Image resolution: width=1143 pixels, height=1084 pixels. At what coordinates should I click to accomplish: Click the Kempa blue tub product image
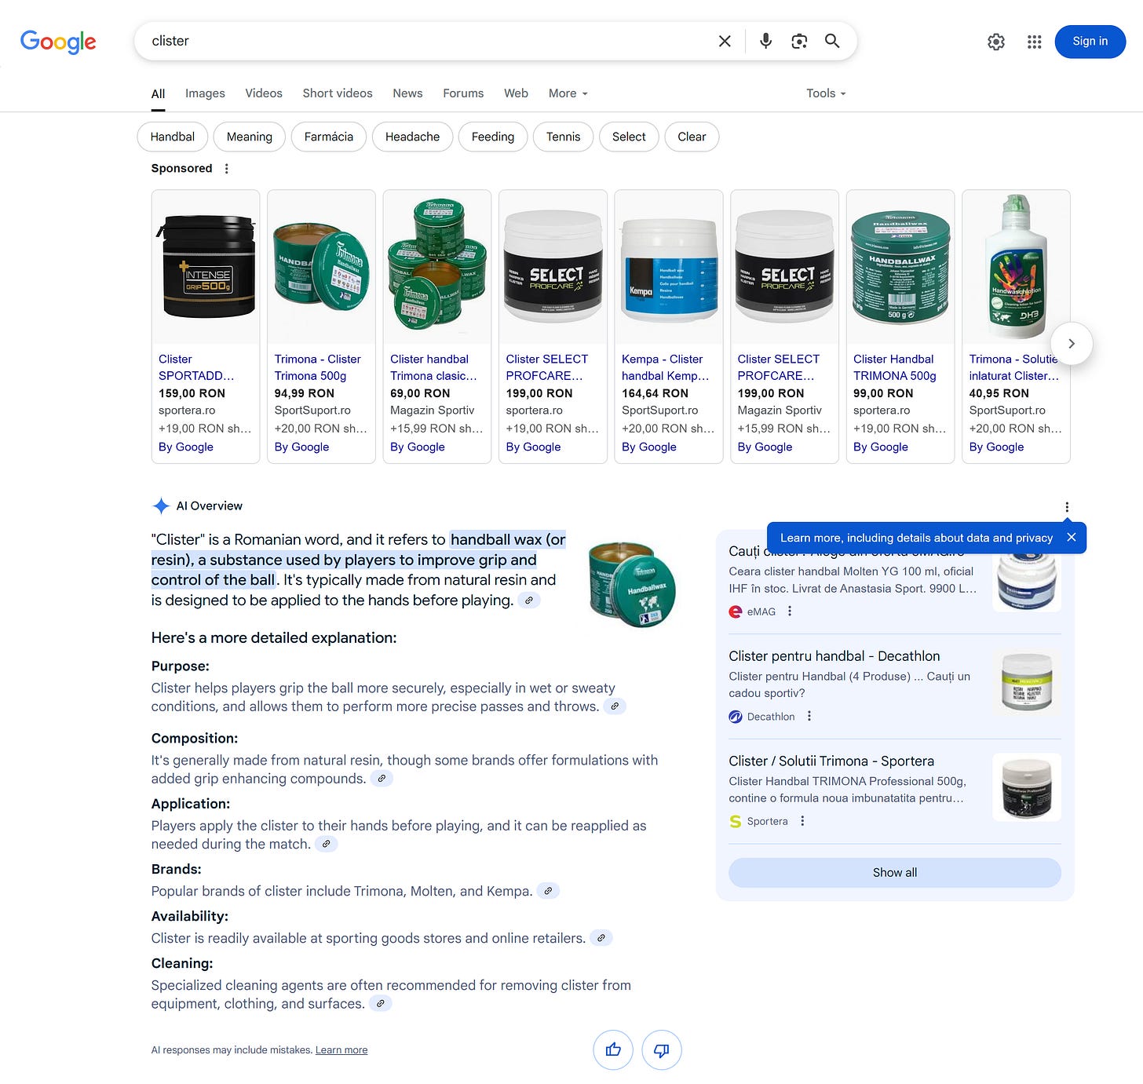669,267
